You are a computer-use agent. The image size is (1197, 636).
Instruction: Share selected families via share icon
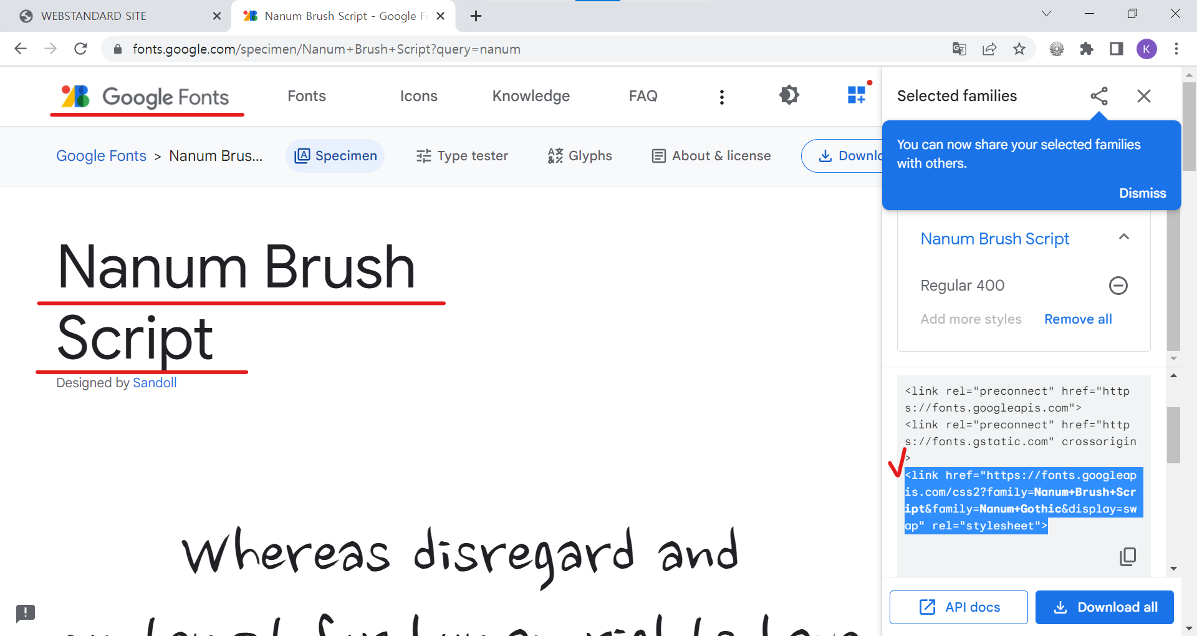click(1099, 96)
